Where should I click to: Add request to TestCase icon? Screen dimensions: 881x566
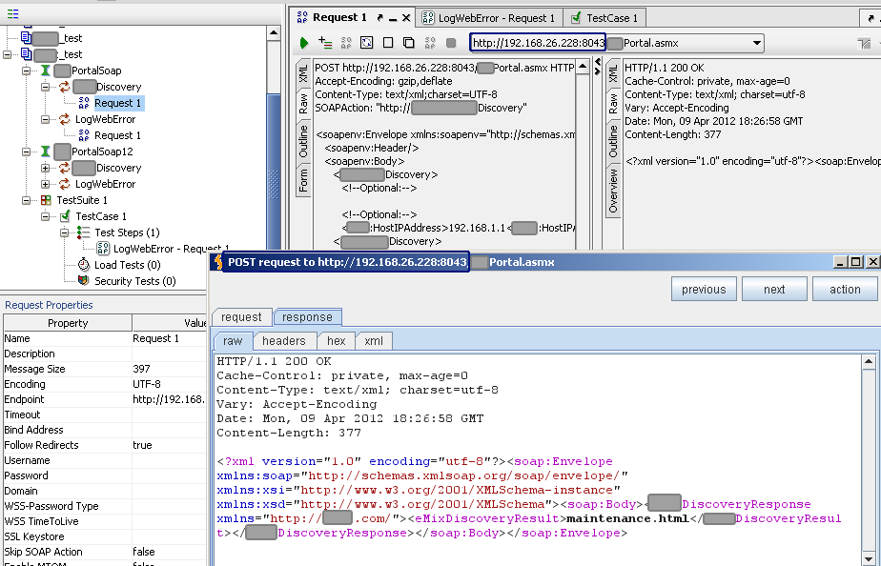pos(325,43)
